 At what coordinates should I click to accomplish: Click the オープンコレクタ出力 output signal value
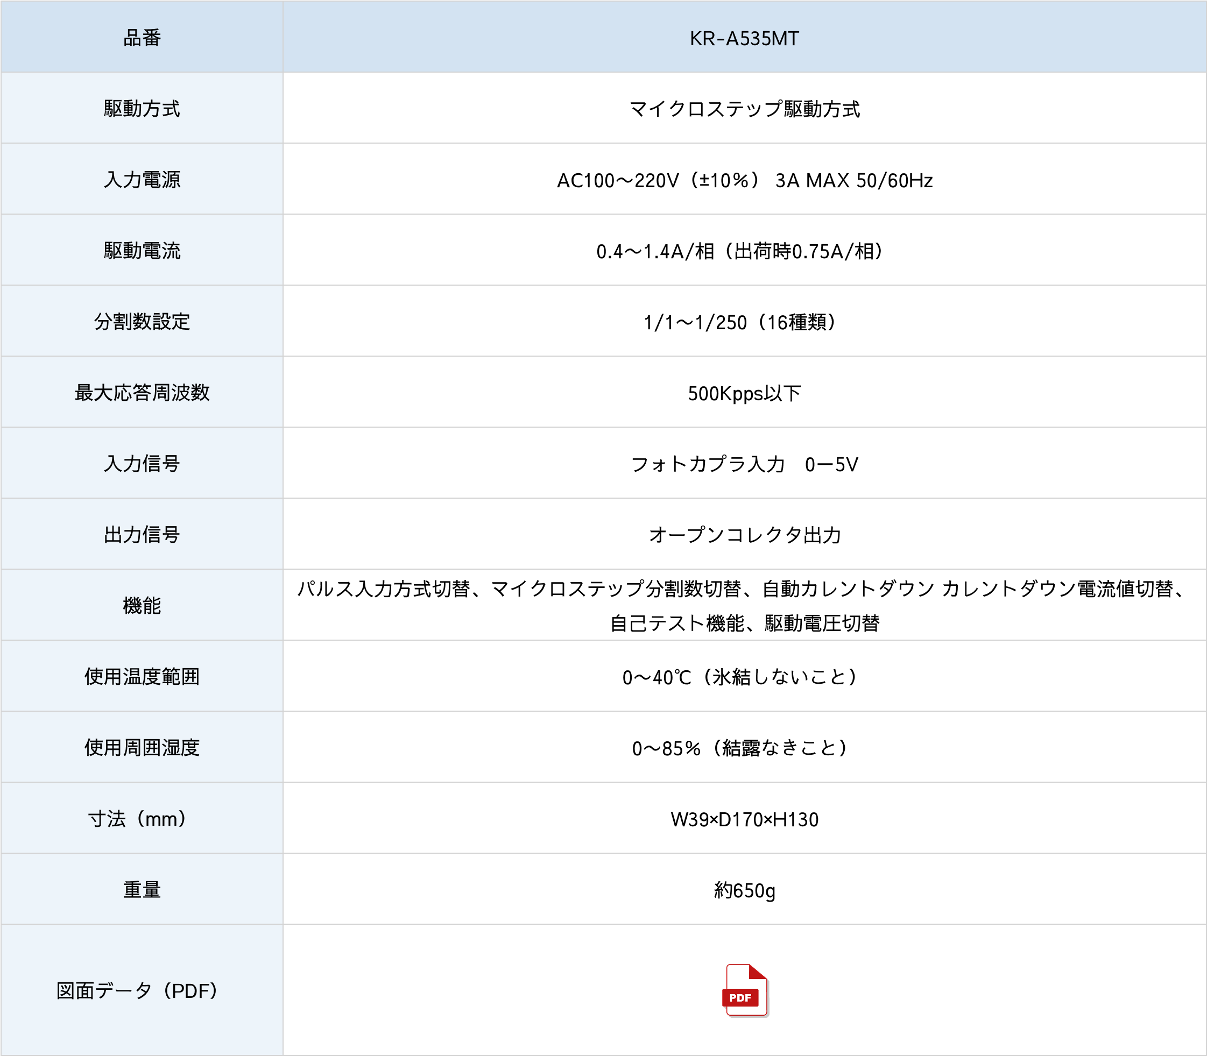pyautogui.click(x=744, y=533)
